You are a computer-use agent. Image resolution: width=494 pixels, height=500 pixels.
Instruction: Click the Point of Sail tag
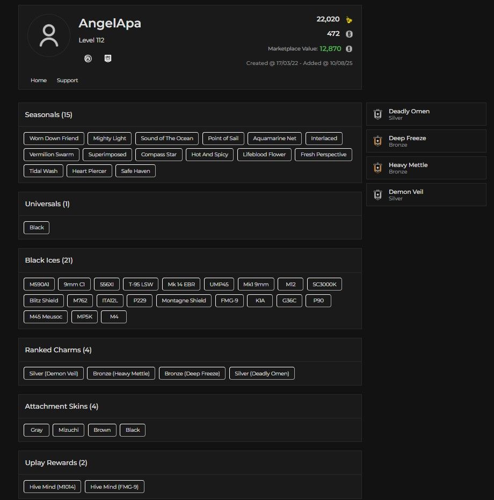pyautogui.click(x=223, y=139)
